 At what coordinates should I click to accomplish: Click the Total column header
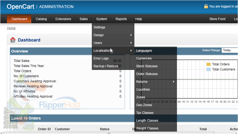(203, 129)
